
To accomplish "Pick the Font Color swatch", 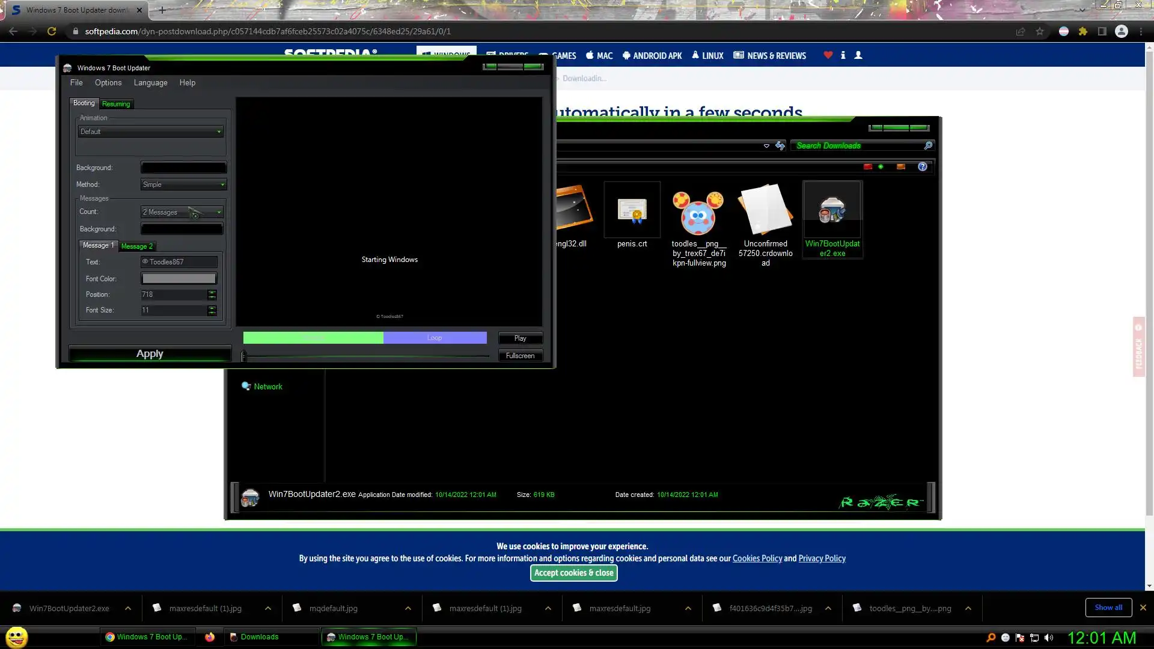I will pos(179,279).
